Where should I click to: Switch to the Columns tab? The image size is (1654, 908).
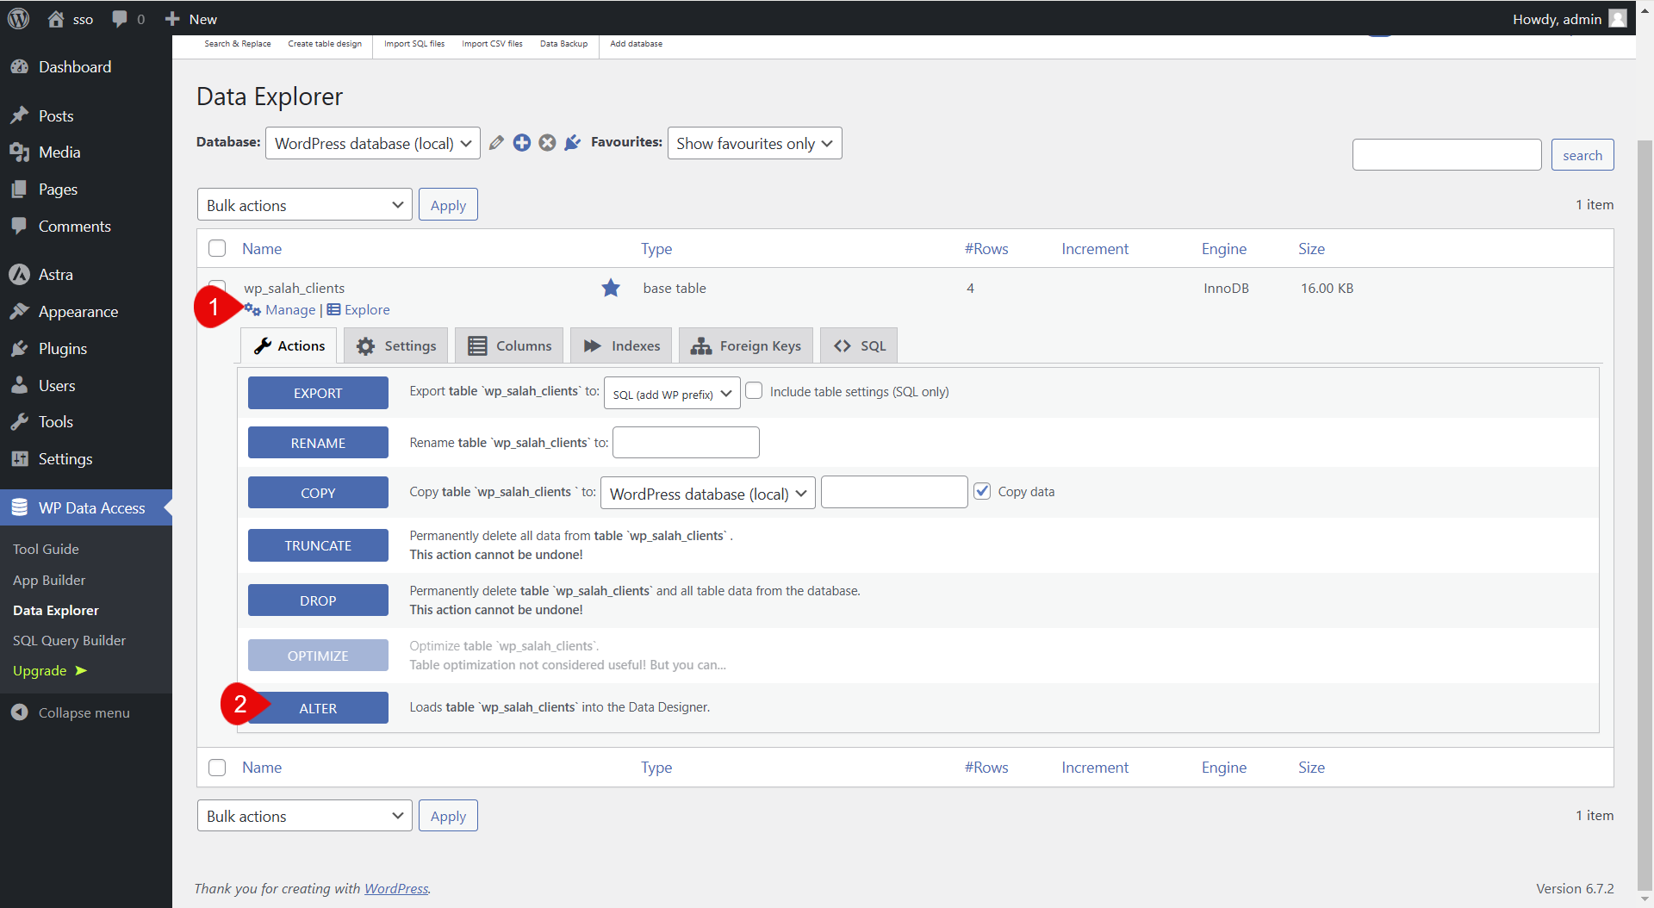click(509, 345)
